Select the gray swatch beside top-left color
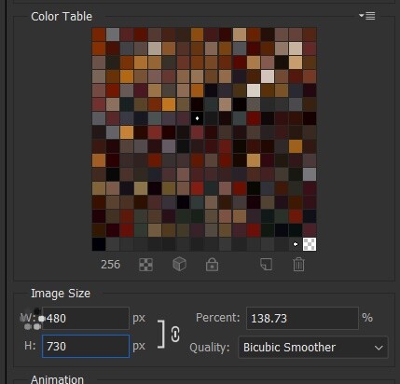 (113, 34)
